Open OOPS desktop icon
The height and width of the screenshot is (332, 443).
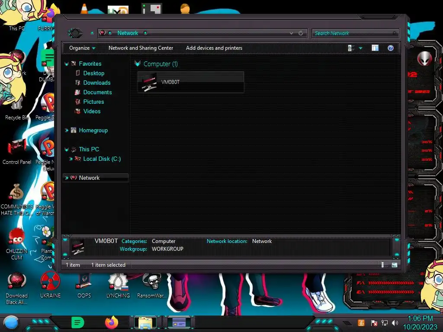pos(84,286)
